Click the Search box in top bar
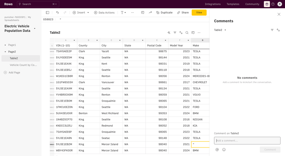The image size is (285, 156). (38, 4)
